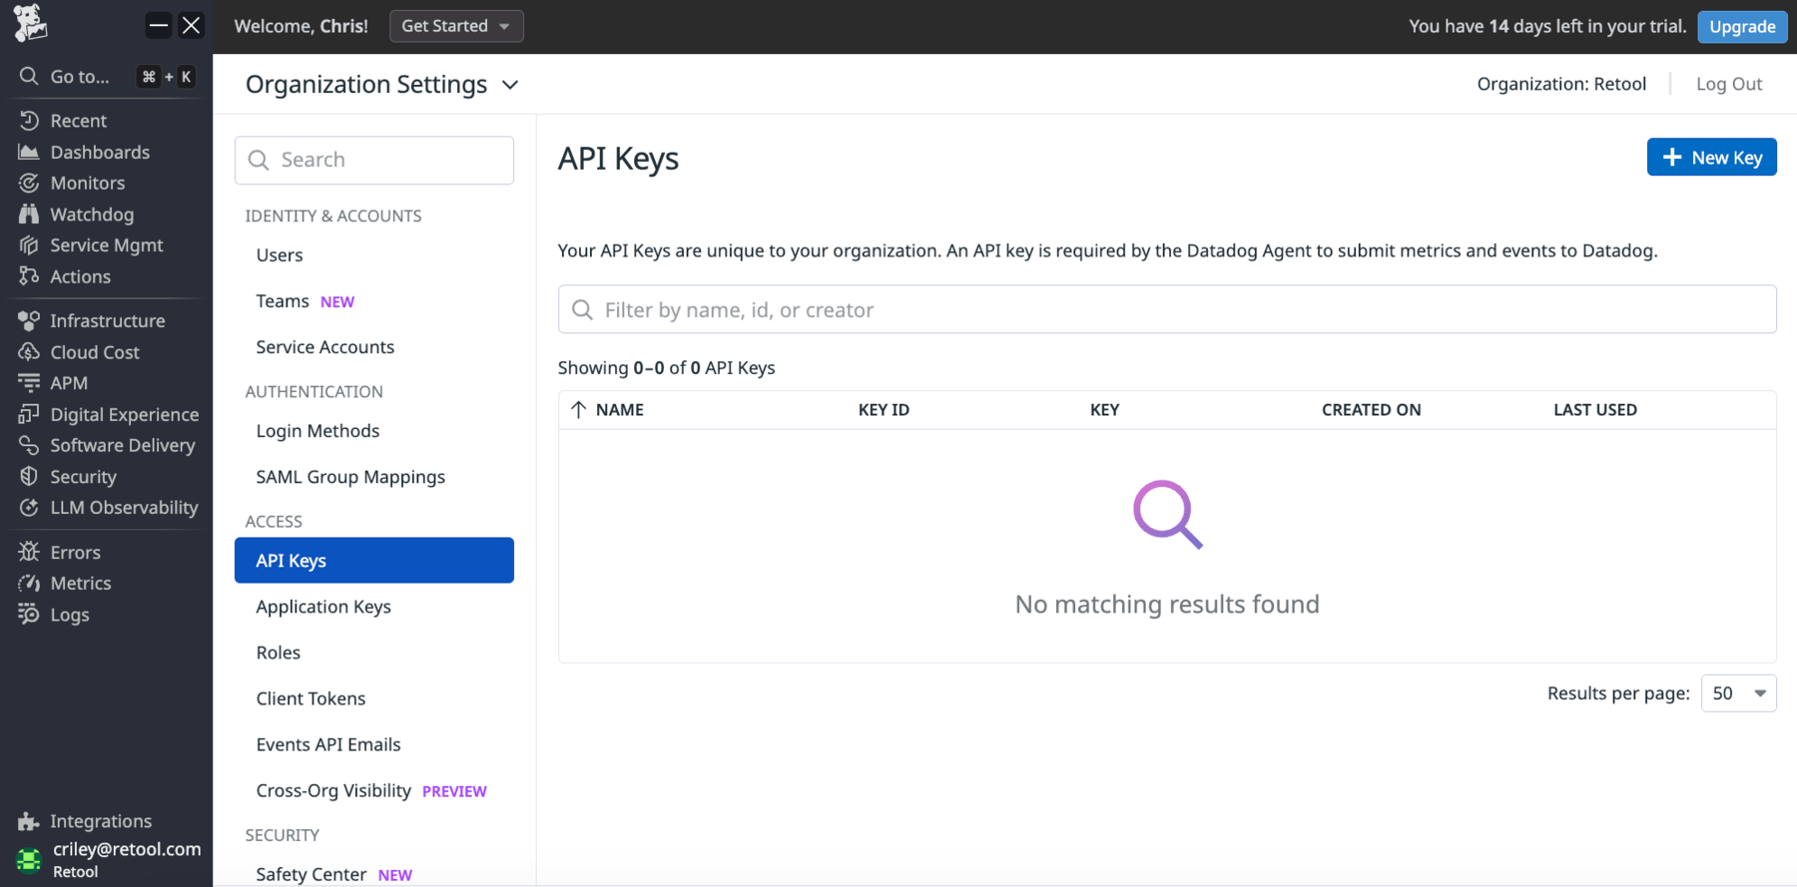Expand the Organization Settings chevron
This screenshot has width=1797, height=887.
tap(510, 85)
